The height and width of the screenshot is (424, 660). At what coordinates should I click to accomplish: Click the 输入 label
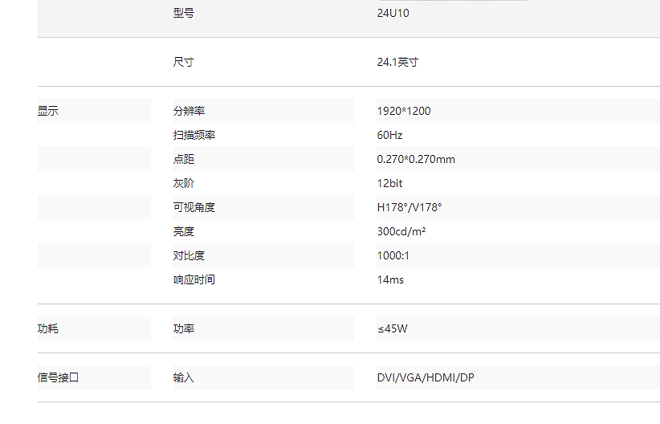pos(184,377)
